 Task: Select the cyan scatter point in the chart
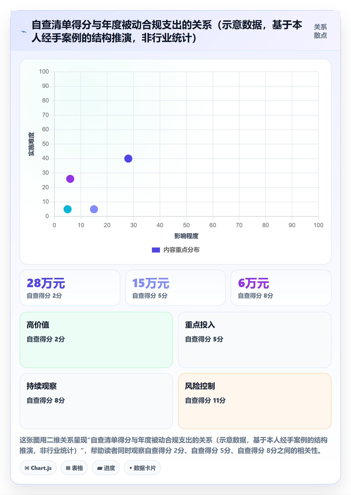pyautogui.click(x=67, y=209)
